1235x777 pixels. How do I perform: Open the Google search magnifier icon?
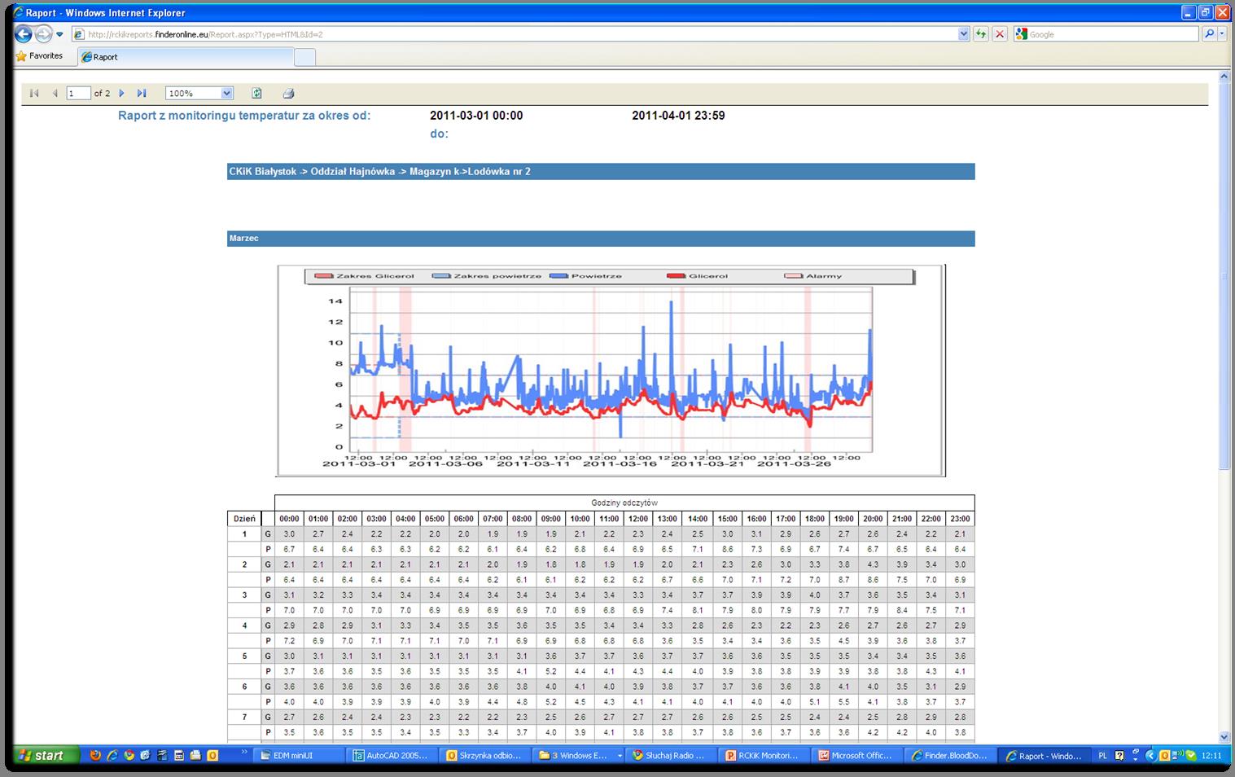click(1211, 33)
